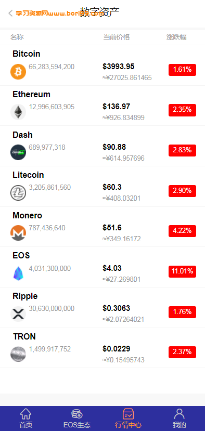This screenshot has height=431, width=205.
Task: Select the Dash coin icon
Action: pos(18,152)
